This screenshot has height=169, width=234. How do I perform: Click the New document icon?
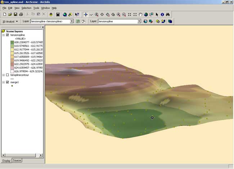coord(4,14)
